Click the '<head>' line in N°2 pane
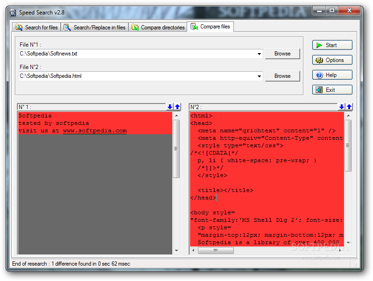Viewport: 373px width, 281px height. (201, 123)
